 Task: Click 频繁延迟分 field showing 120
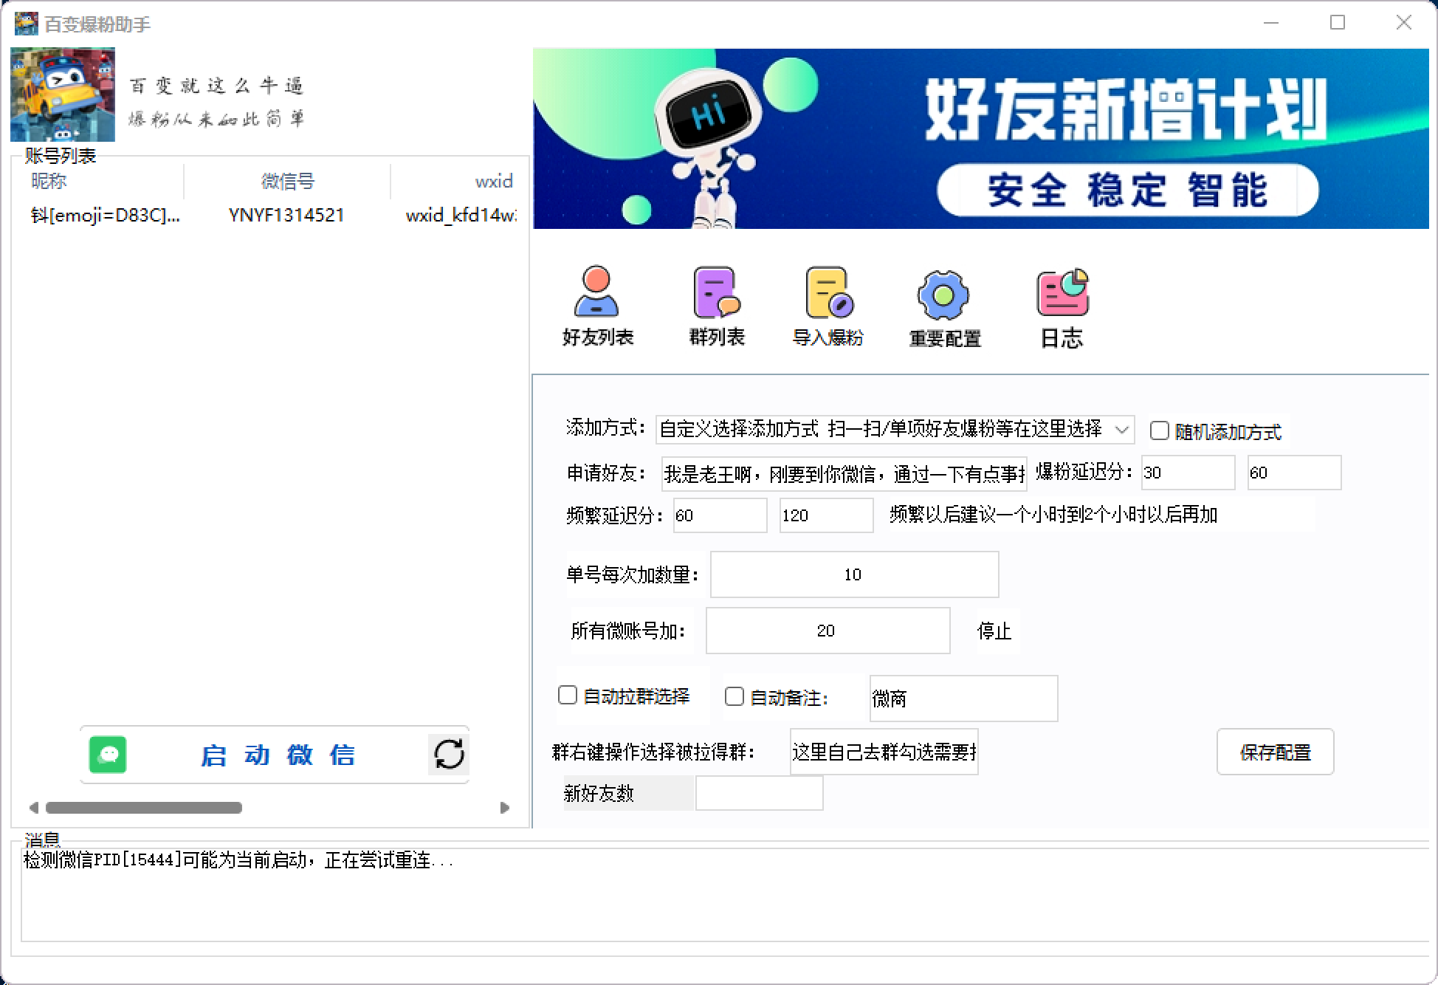tap(826, 515)
